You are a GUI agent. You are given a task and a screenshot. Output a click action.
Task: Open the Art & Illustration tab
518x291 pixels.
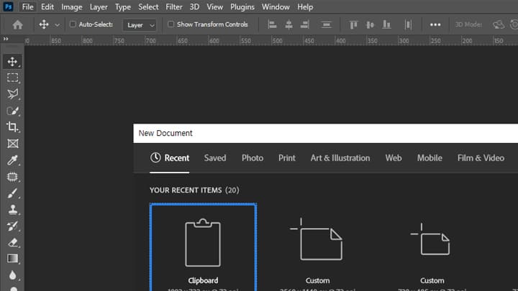pyautogui.click(x=340, y=158)
